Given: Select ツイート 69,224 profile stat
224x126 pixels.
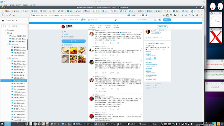Looking at the screenshot, I should pos(92,27).
